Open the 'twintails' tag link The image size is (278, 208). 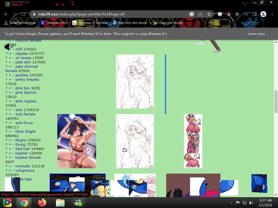pyautogui.click(x=23, y=166)
